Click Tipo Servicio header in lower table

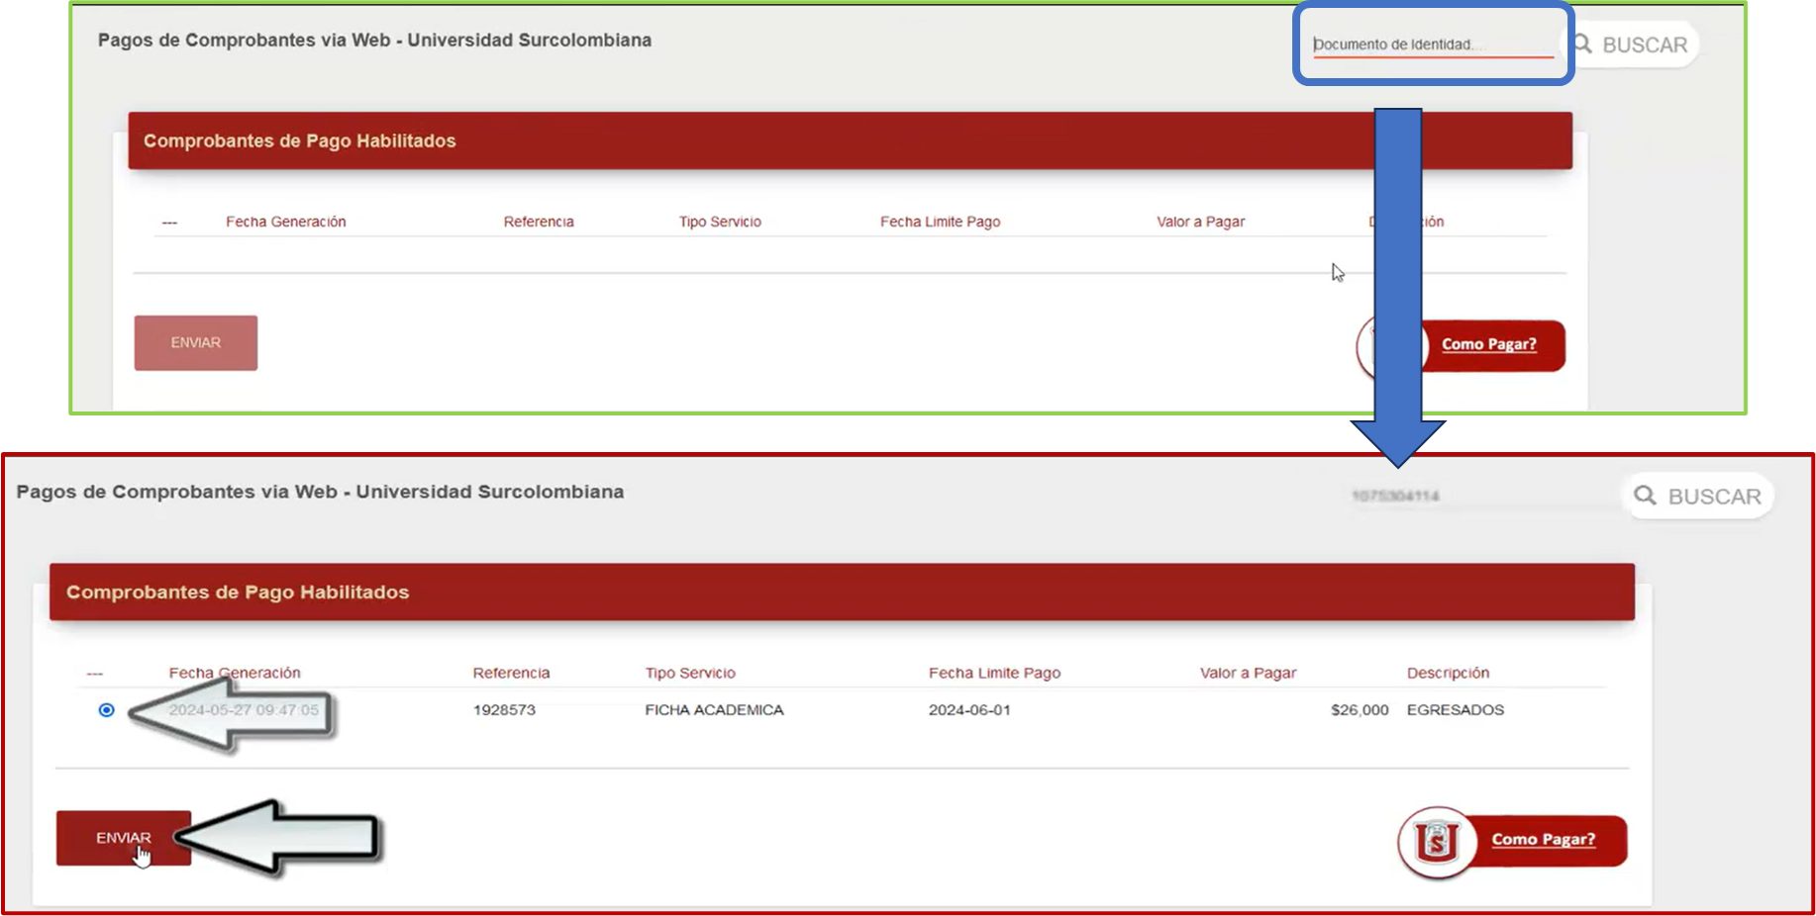click(690, 673)
